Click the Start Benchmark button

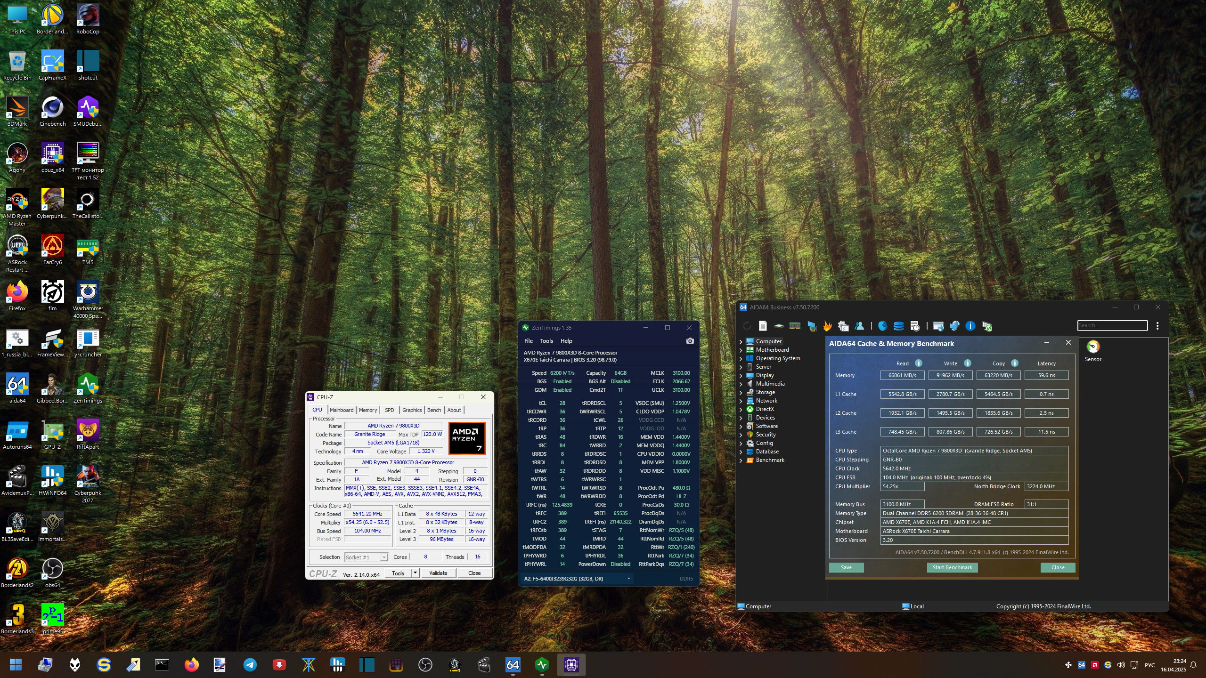pyautogui.click(x=952, y=567)
